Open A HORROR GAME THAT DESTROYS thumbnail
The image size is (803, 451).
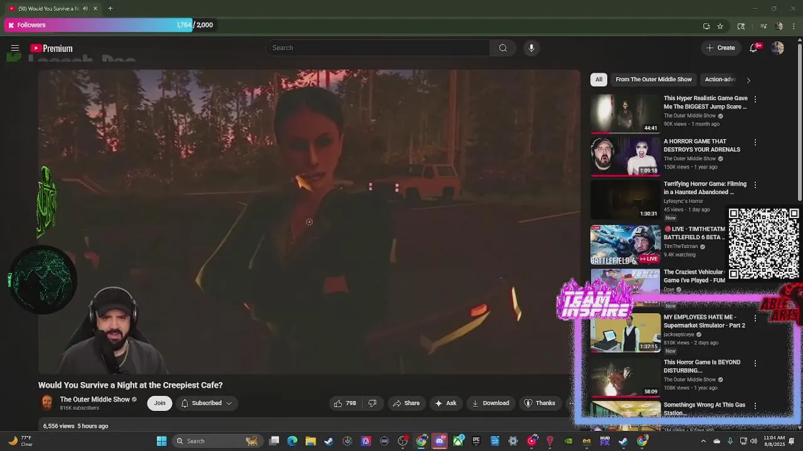click(625, 157)
